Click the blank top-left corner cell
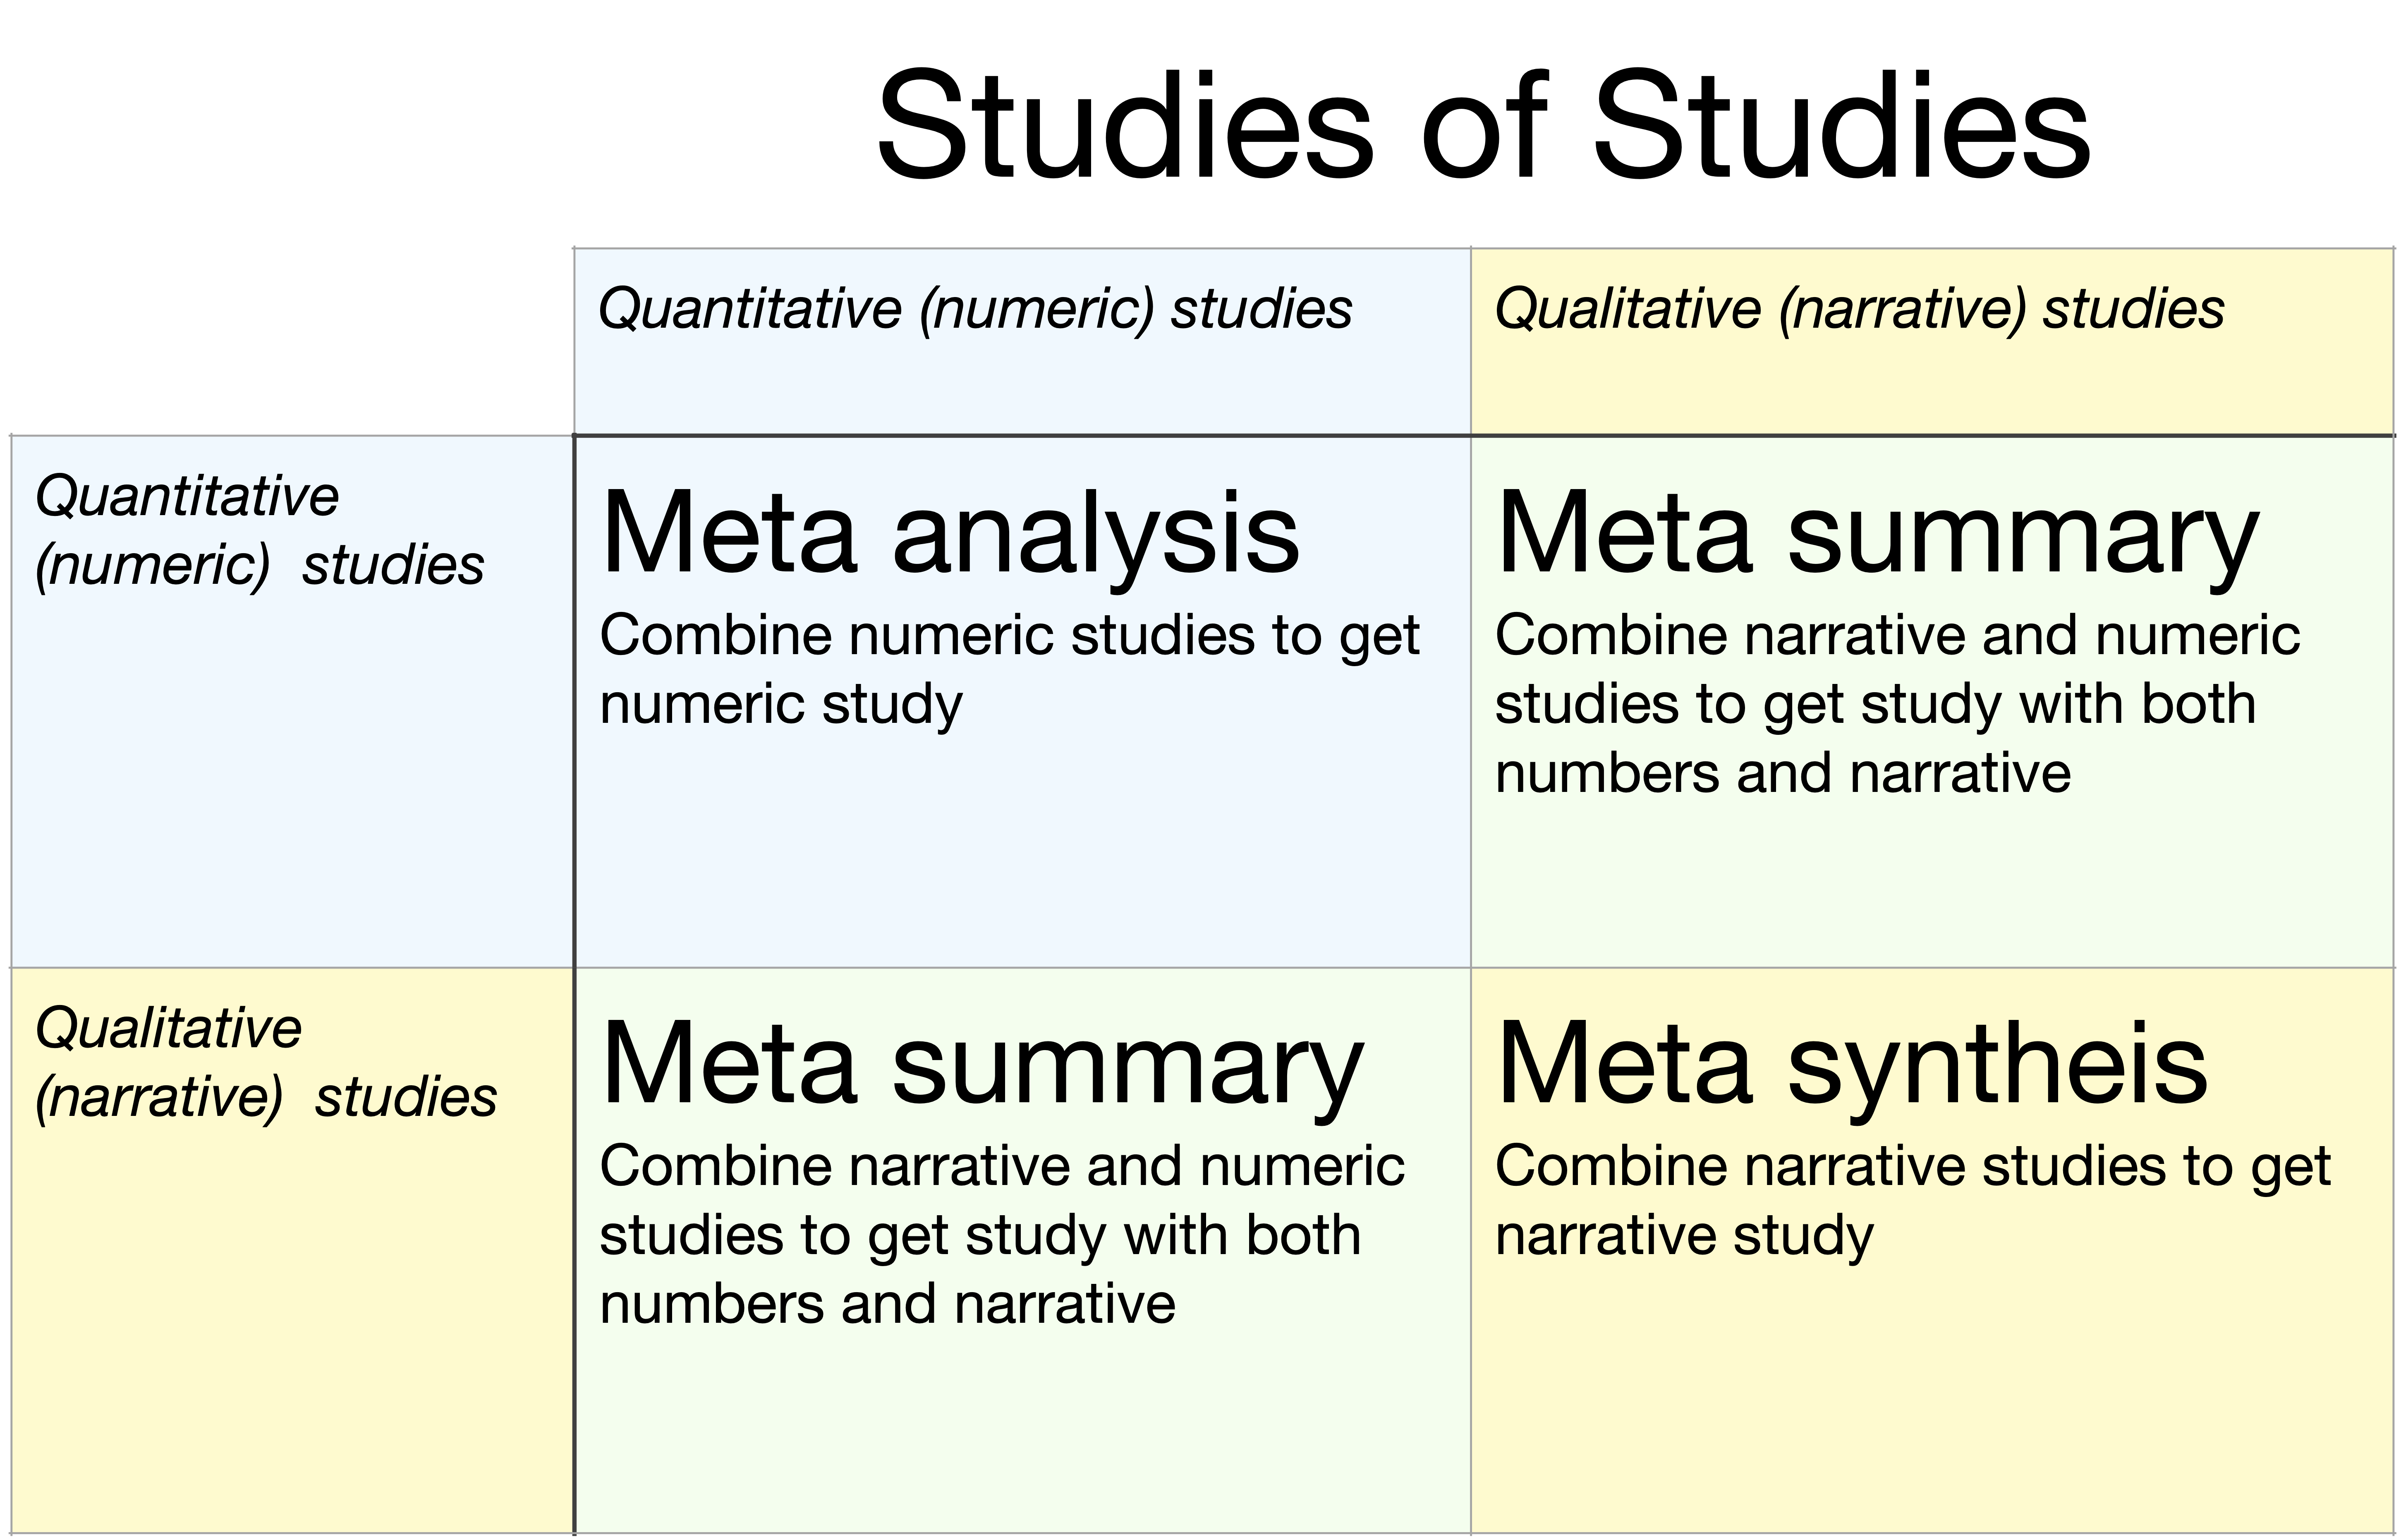2401x1540 pixels. 290,340
